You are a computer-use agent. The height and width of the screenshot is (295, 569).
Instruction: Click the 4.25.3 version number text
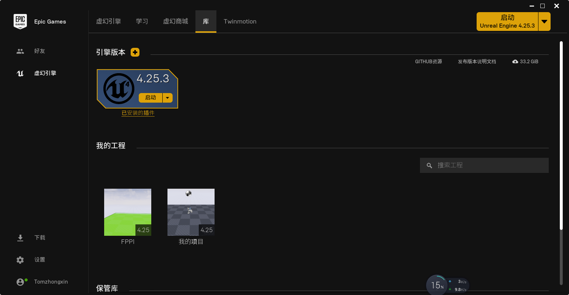153,78
